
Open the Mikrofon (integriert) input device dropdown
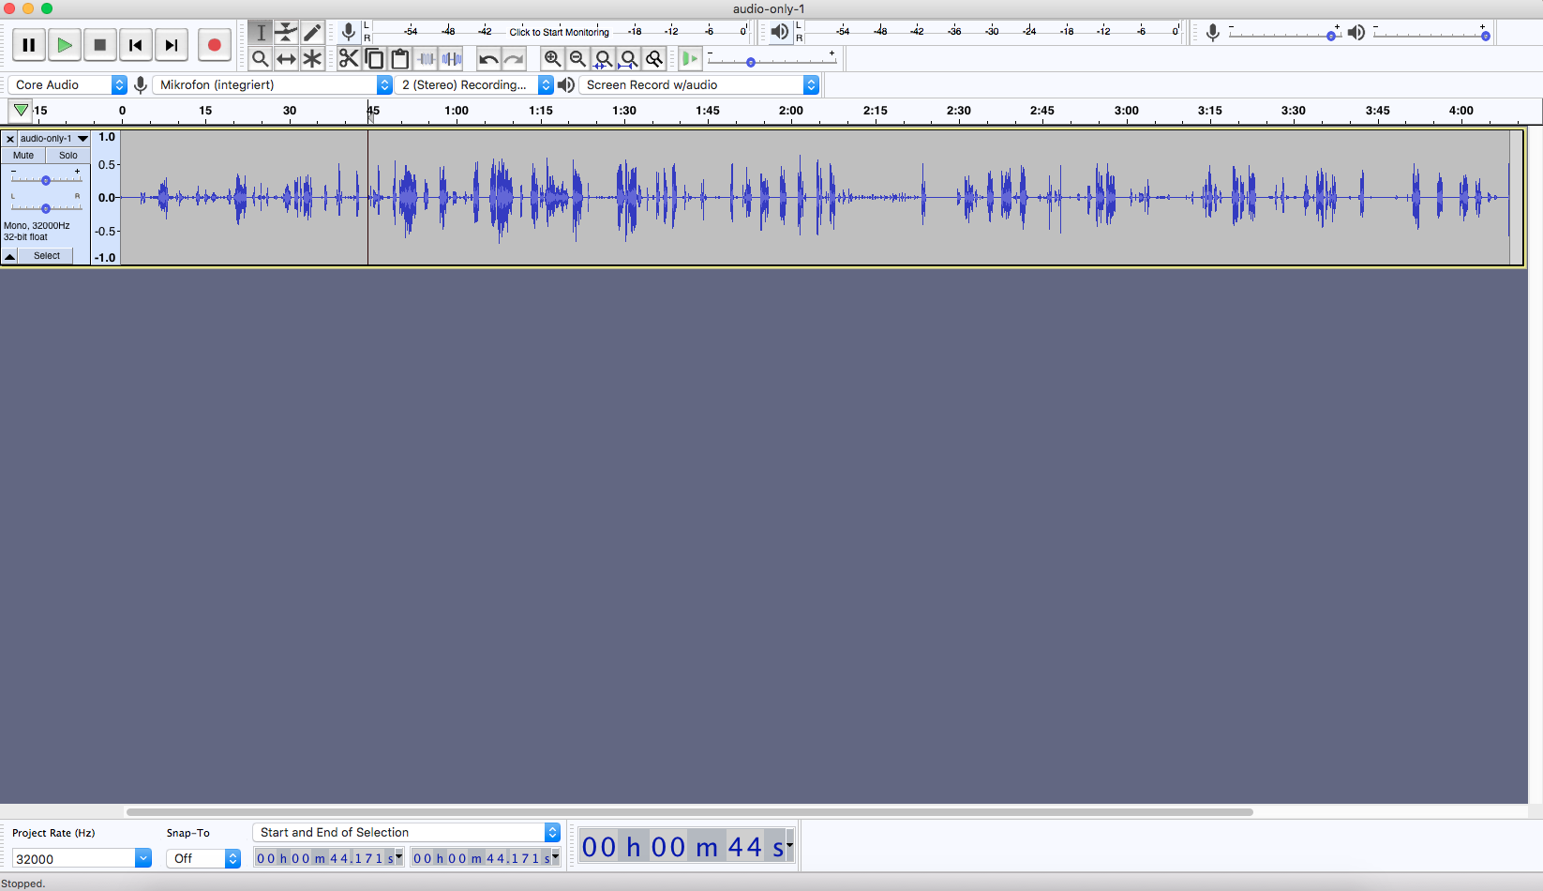tap(273, 84)
